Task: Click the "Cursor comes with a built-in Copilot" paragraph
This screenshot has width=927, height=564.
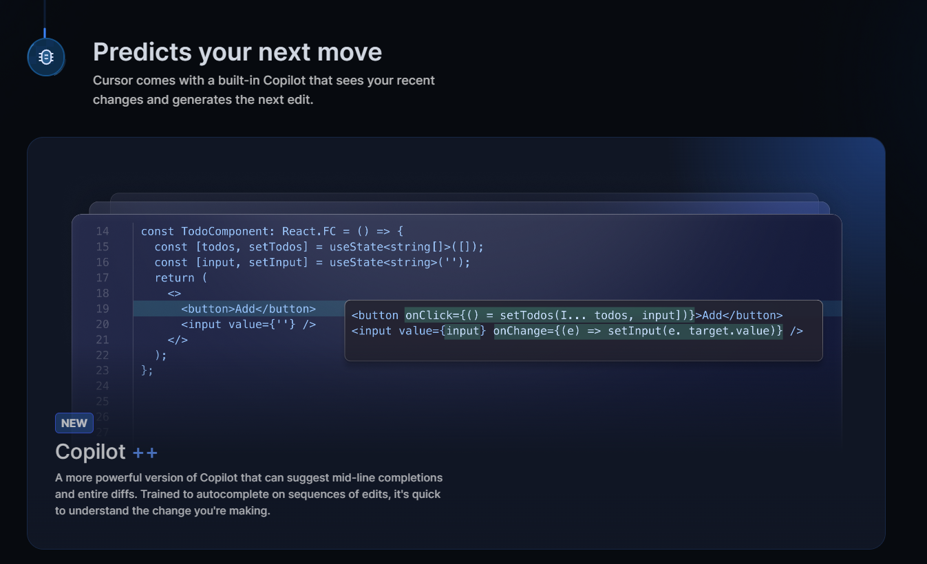Action: pyautogui.click(x=264, y=90)
